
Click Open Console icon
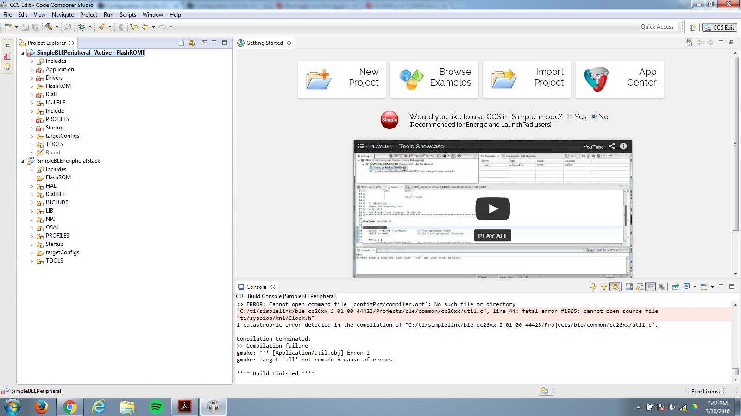(x=704, y=287)
